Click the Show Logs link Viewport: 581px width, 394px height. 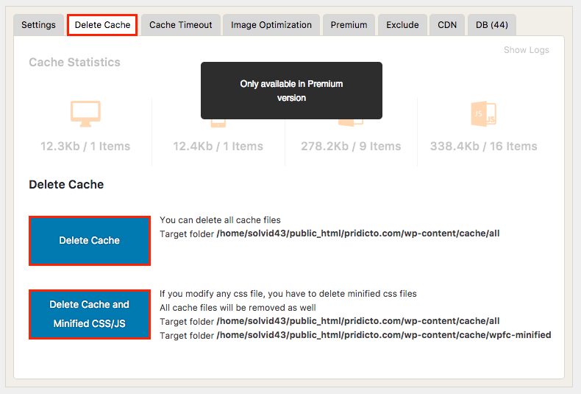(526, 50)
